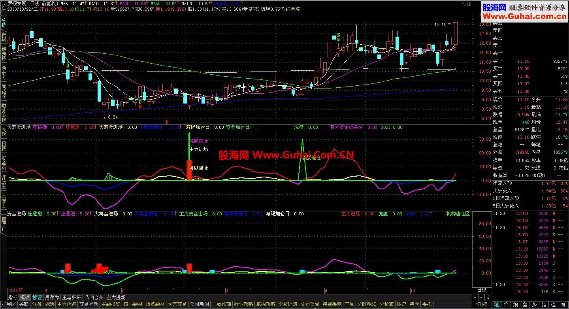
Task: Click the plus zoom button below the charts
Action: click(475, 297)
